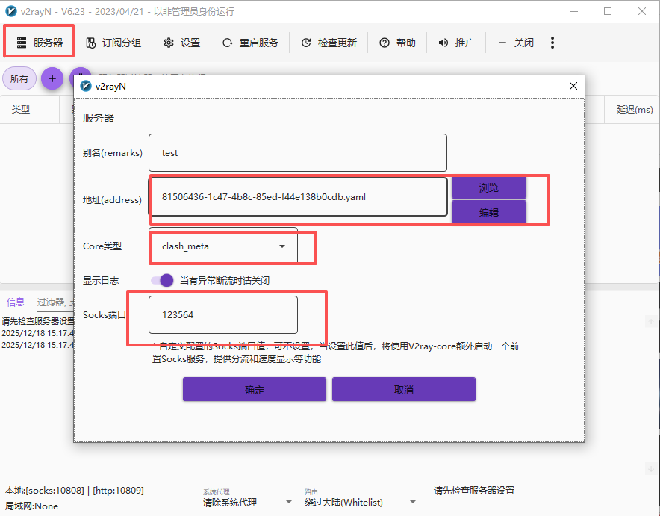Click the 确定 confirm button
The image size is (660, 516).
(x=255, y=389)
